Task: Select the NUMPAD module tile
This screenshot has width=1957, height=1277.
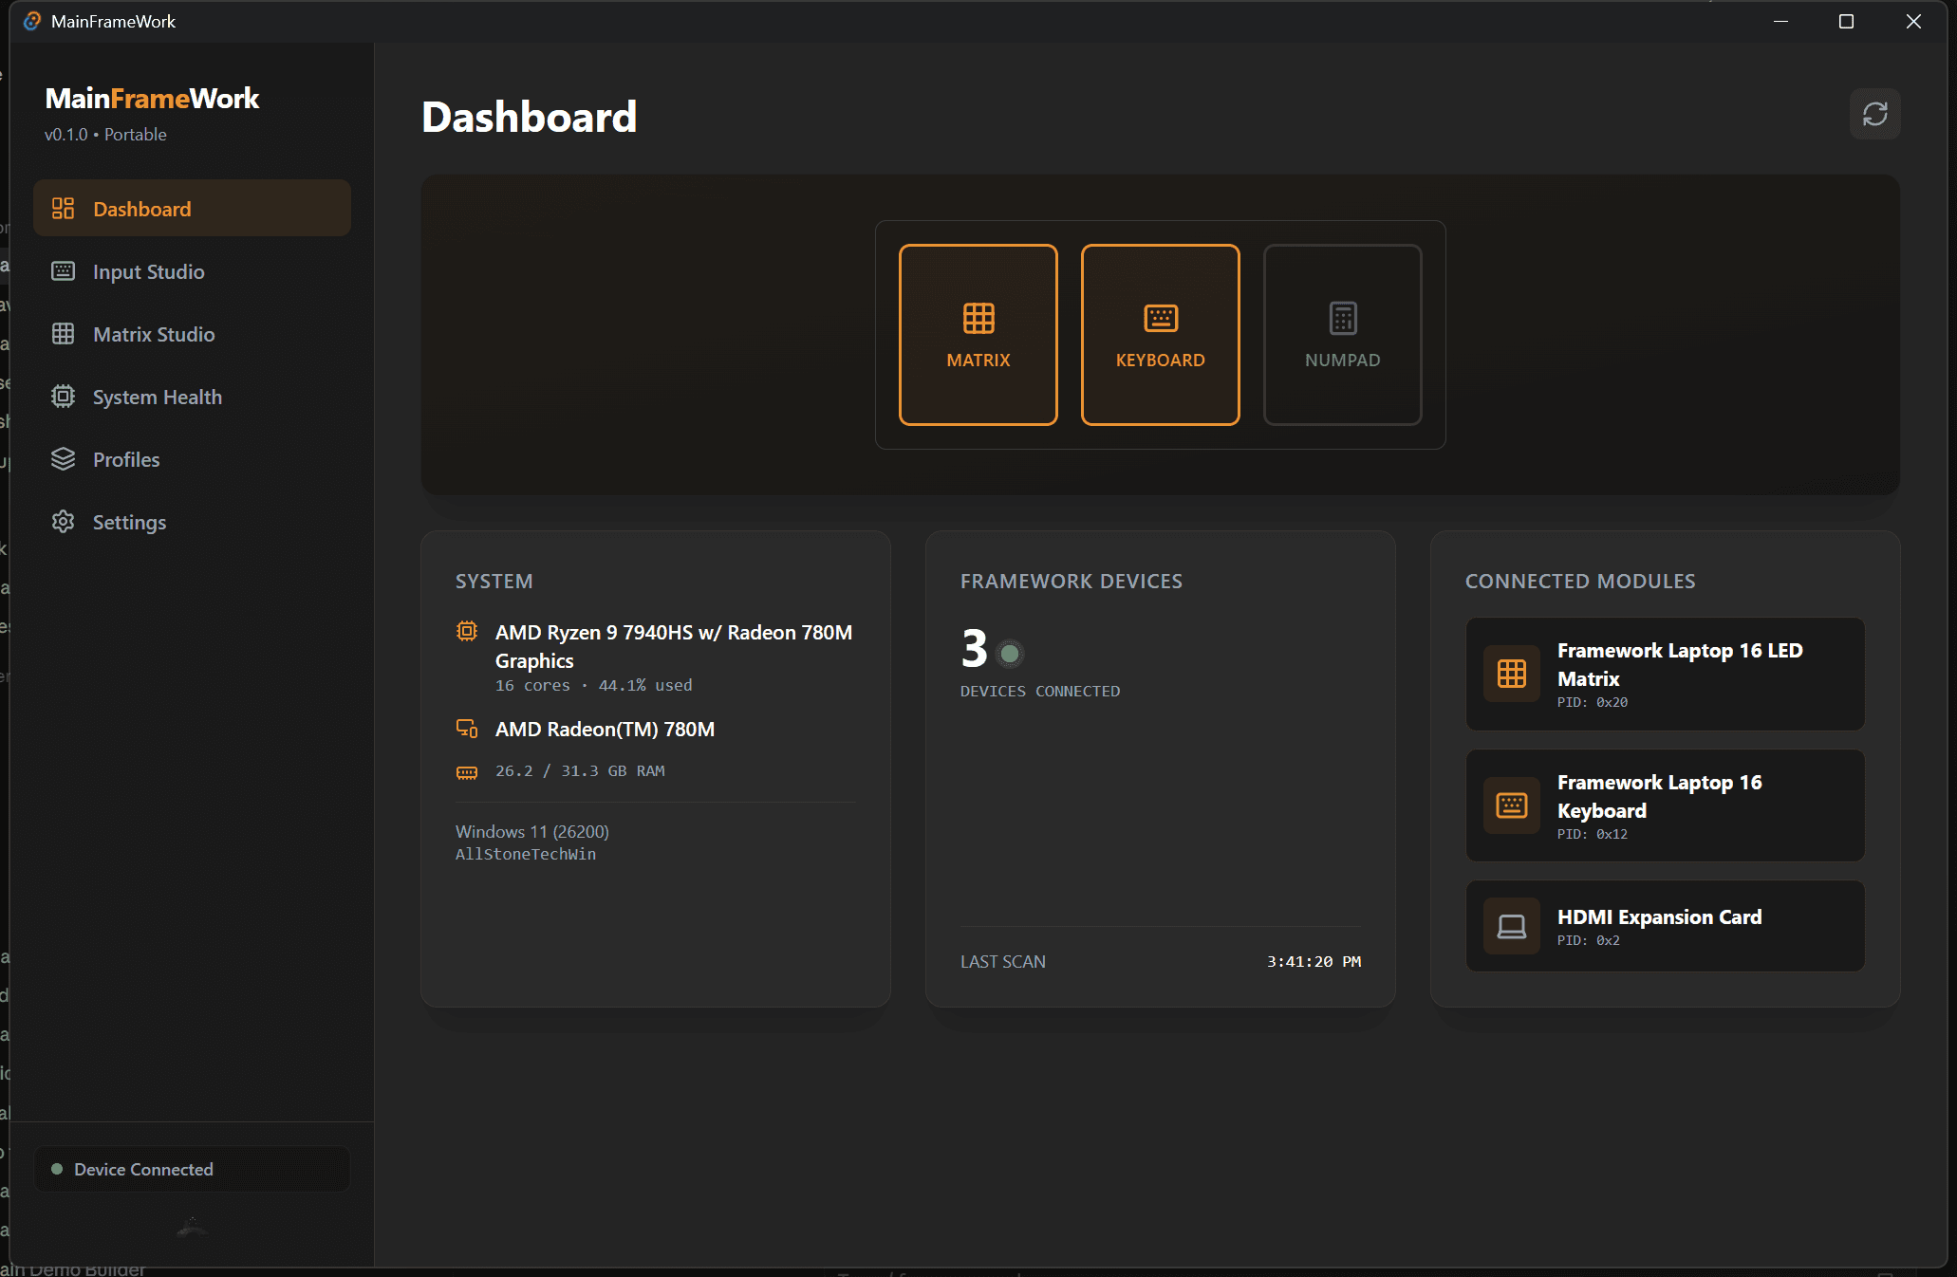Action: 1343,335
